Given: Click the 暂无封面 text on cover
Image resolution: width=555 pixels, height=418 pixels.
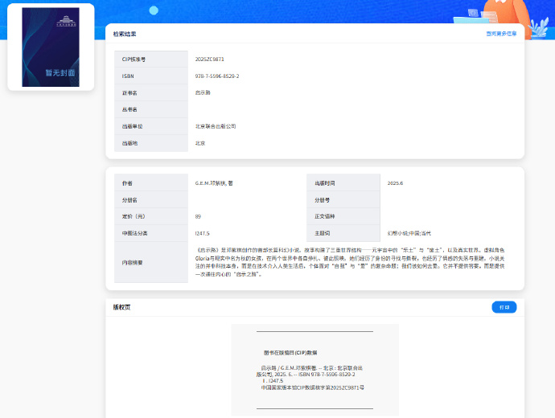Looking at the screenshot, I should pos(60,72).
